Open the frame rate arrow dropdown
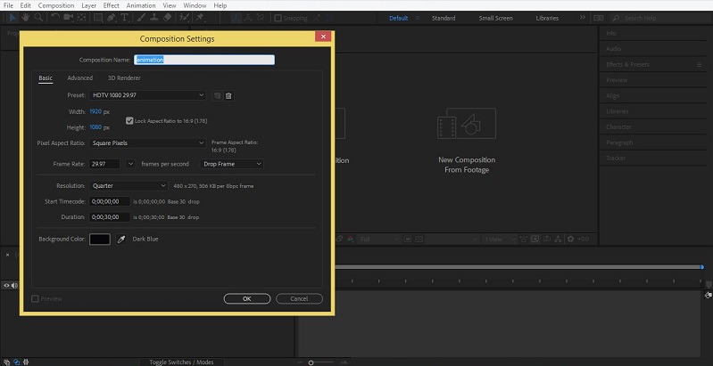This screenshot has height=366, width=713. [130, 164]
